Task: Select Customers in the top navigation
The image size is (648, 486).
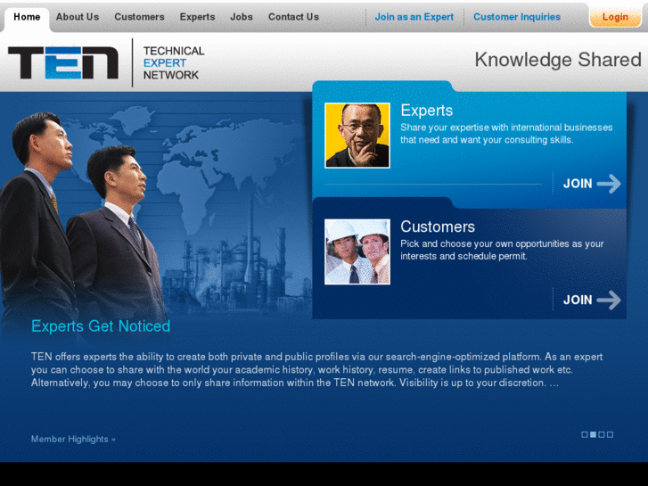Action: (x=139, y=17)
